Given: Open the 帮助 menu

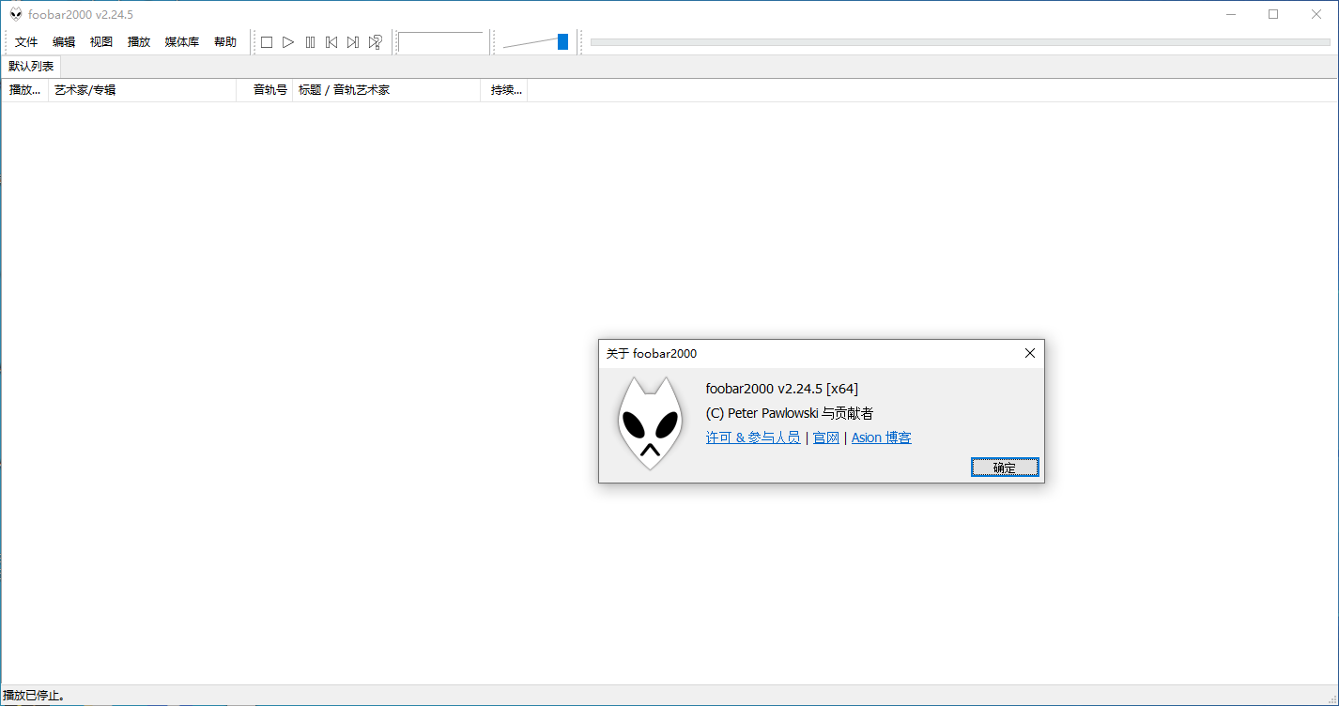Looking at the screenshot, I should [x=225, y=42].
